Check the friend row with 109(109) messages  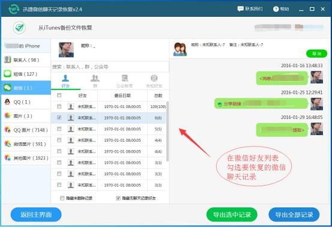pyautogui.click(x=59, y=106)
